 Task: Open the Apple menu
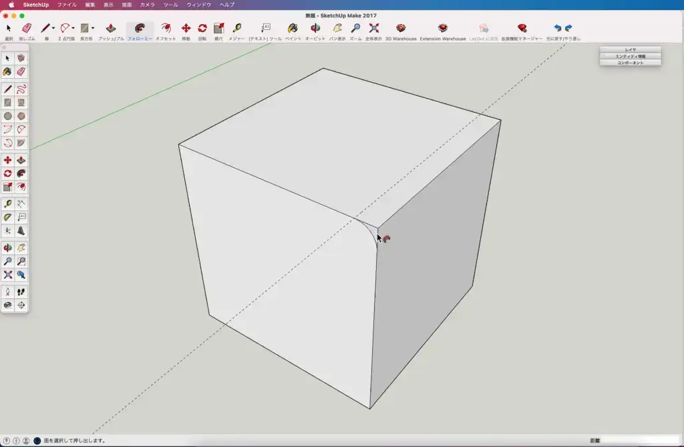[x=11, y=5]
